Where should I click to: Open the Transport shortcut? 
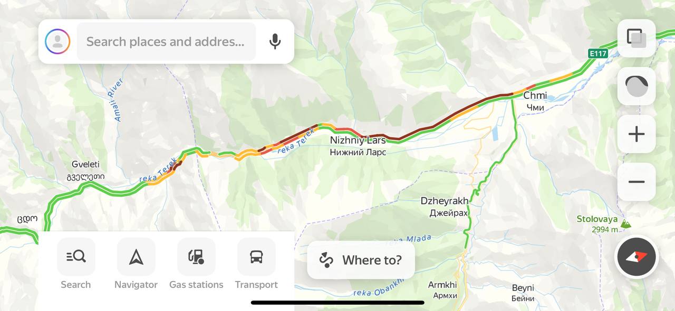tap(256, 264)
